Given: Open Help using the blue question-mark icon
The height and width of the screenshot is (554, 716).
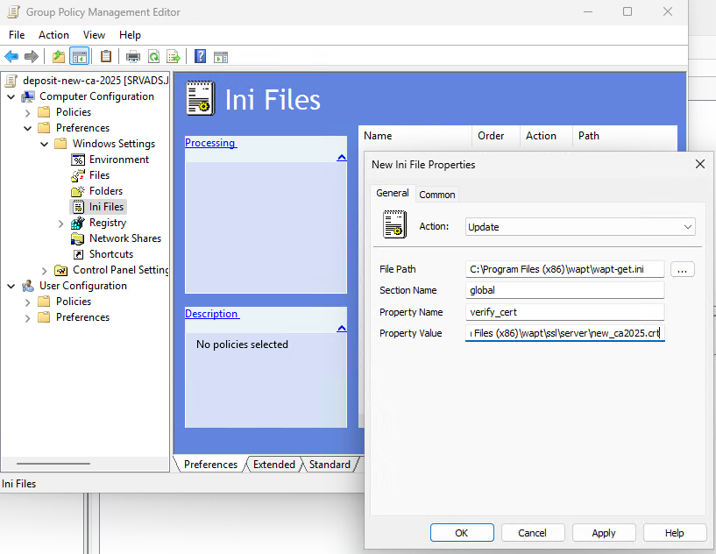Looking at the screenshot, I should tap(201, 57).
